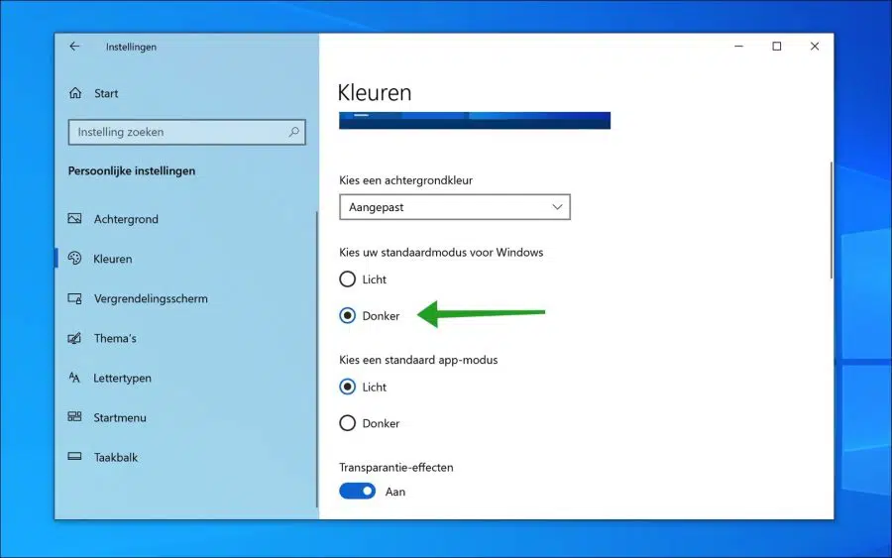Select Donker for Windows standard mode
This screenshot has height=558, width=892.
pyautogui.click(x=347, y=316)
